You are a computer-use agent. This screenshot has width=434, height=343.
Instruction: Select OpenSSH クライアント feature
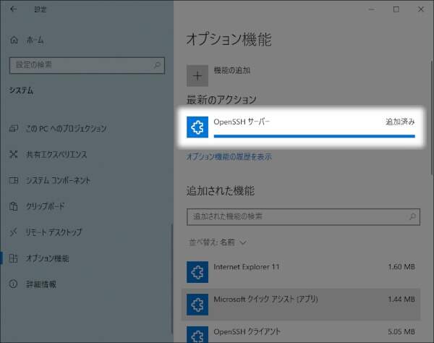(301, 332)
